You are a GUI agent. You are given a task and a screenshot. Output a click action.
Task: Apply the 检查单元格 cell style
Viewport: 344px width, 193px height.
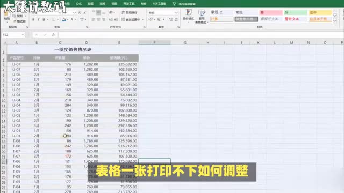[246, 19]
